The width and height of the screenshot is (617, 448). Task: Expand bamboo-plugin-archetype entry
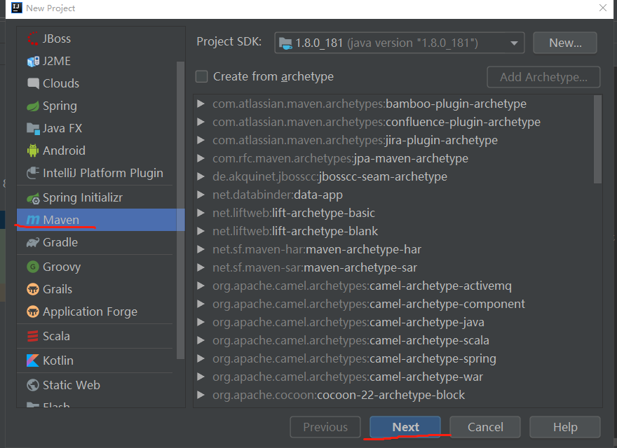coord(201,104)
